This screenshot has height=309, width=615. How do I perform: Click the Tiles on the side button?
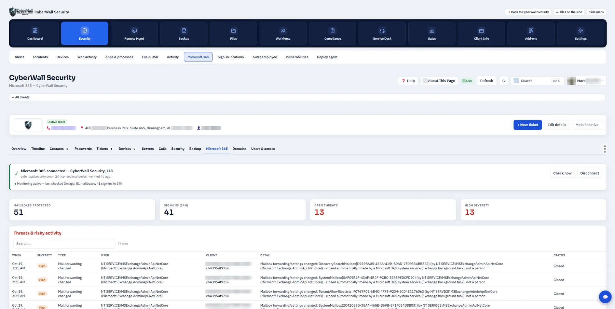click(x=569, y=12)
